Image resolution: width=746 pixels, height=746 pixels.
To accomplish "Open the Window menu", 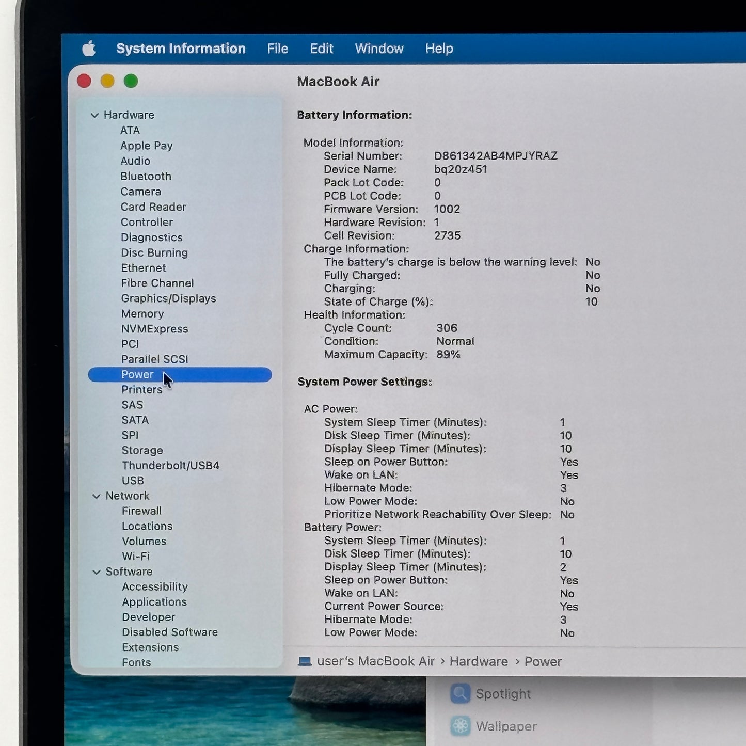I will point(379,49).
